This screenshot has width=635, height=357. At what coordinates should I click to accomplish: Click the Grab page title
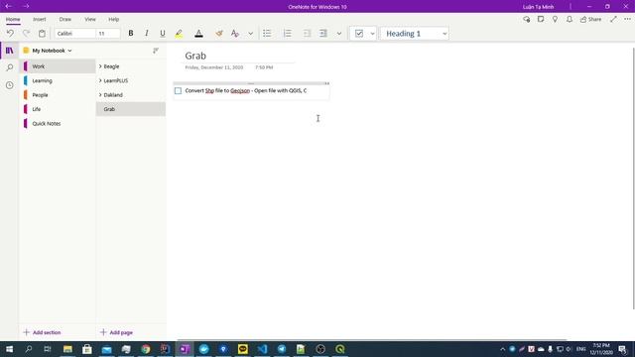tap(195, 56)
